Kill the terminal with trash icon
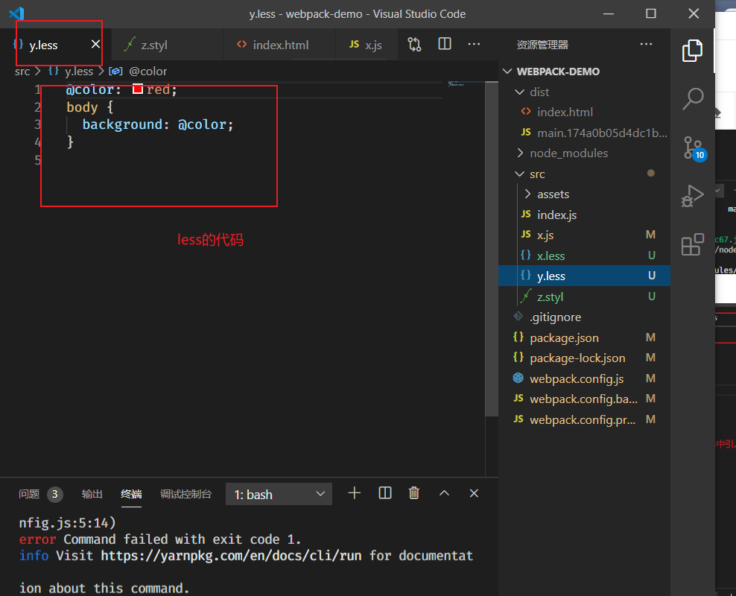 coord(414,493)
